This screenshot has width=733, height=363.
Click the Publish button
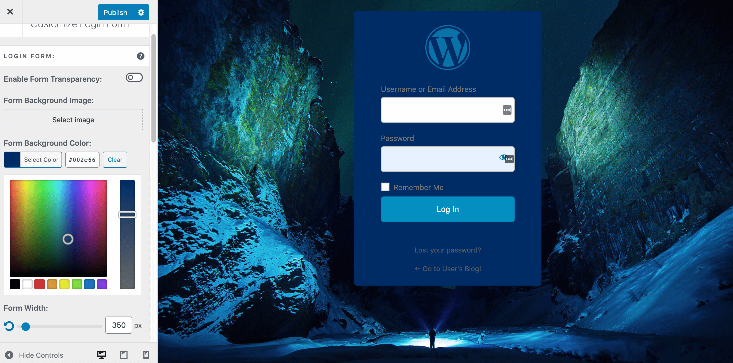116,13
